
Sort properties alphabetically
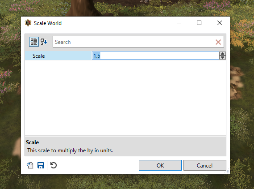tap(44, 42)
